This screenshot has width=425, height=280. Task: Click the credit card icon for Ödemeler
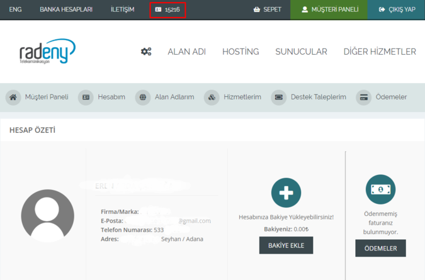[x=363, y=98]
